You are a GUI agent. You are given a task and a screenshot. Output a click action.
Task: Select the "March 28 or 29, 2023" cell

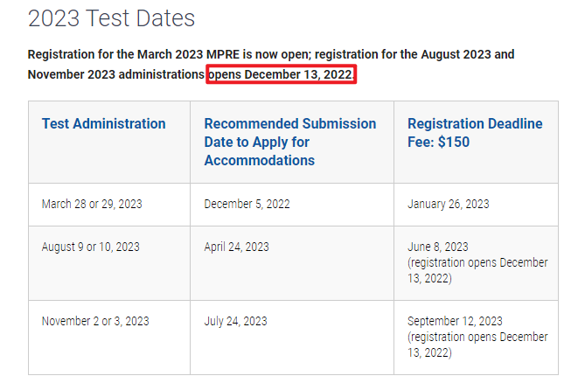(92, 205)
